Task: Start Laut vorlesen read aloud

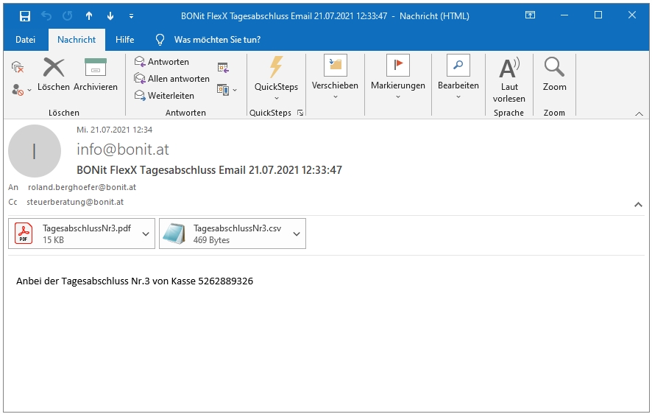Action: (509, 80)
